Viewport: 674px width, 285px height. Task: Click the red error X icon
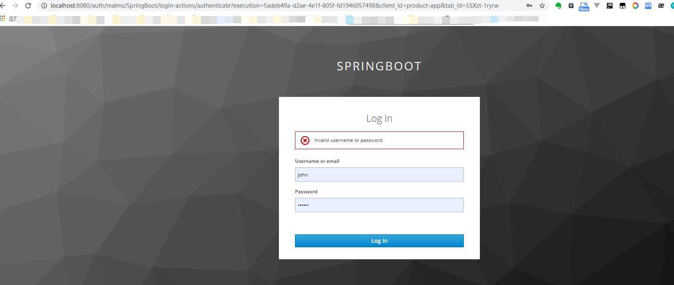tap(305, 140)
